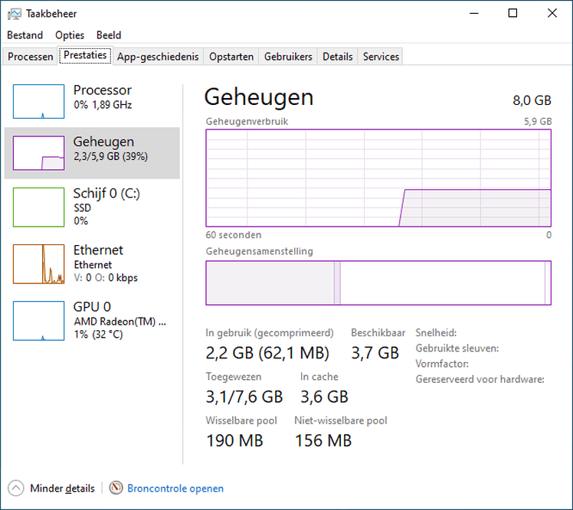Viewport: 573px width, 510px height.
Task: Open Broncontrole openen link
Action: (x=175, y=489)
